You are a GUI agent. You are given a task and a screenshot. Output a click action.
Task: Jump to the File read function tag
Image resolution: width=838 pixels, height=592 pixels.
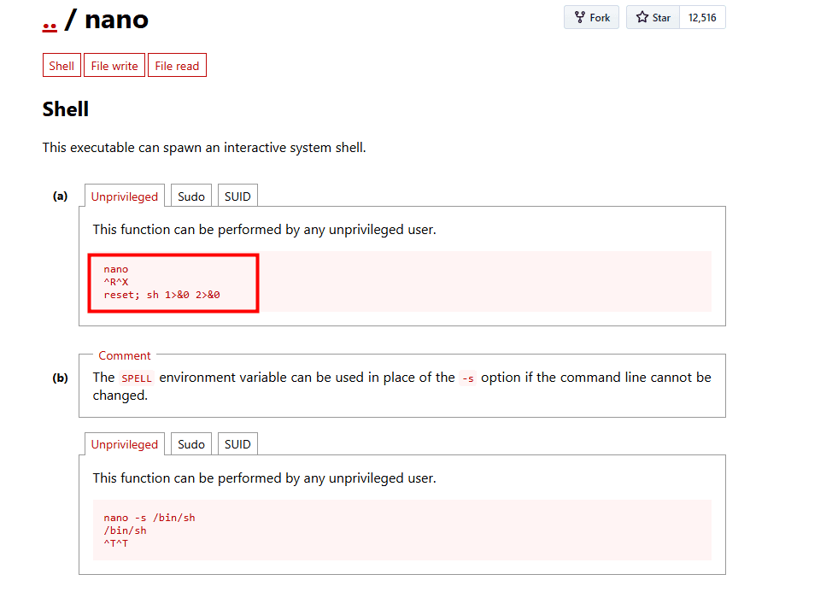pos(177,66)
